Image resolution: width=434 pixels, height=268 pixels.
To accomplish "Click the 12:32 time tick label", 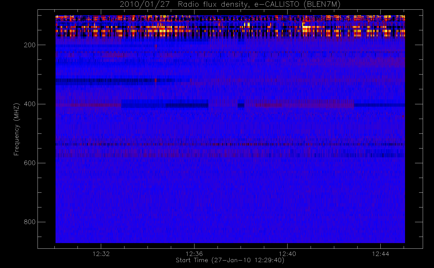I will [x=101, y=254].
